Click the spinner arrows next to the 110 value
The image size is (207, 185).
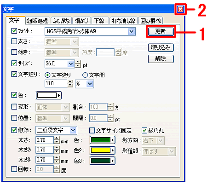(70, 83)
